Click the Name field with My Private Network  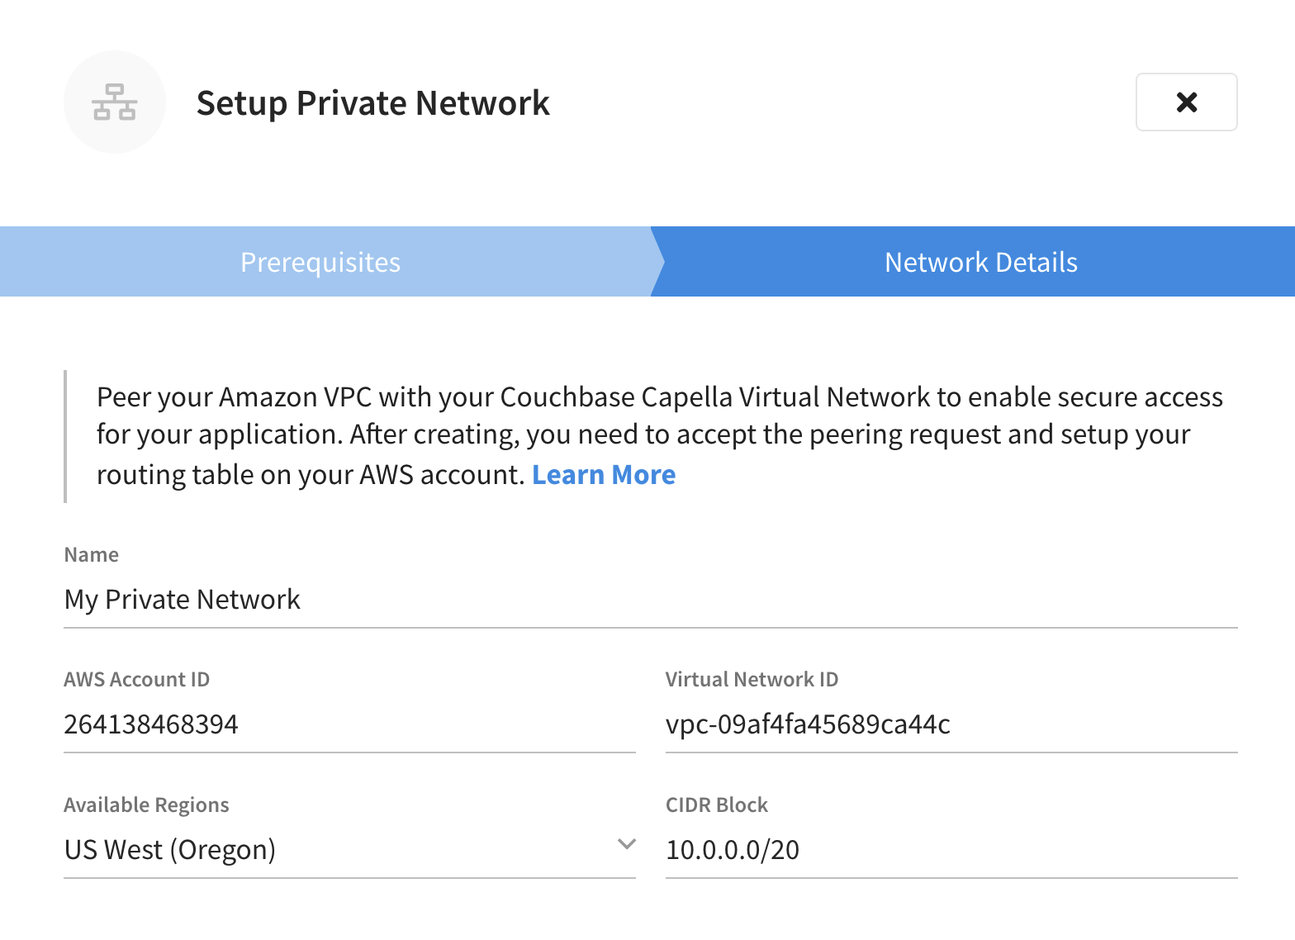[649, 600]
